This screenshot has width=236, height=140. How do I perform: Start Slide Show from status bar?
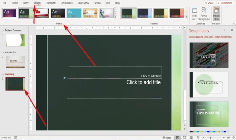[x=198, y=138]
